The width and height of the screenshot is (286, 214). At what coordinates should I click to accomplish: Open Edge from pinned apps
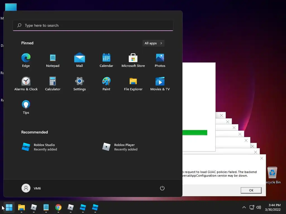click(26, 60)
